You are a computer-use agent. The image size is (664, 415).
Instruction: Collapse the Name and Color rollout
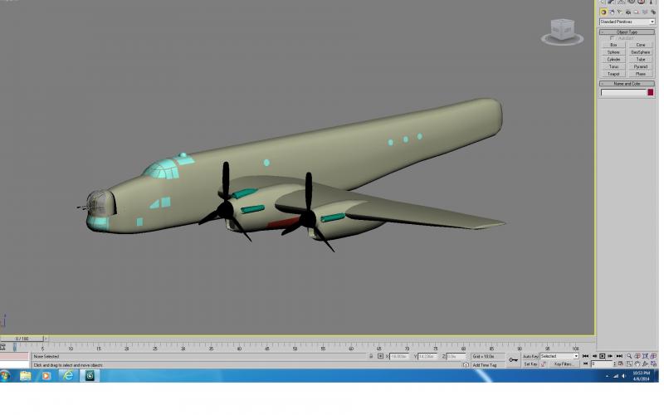[627, 84]
